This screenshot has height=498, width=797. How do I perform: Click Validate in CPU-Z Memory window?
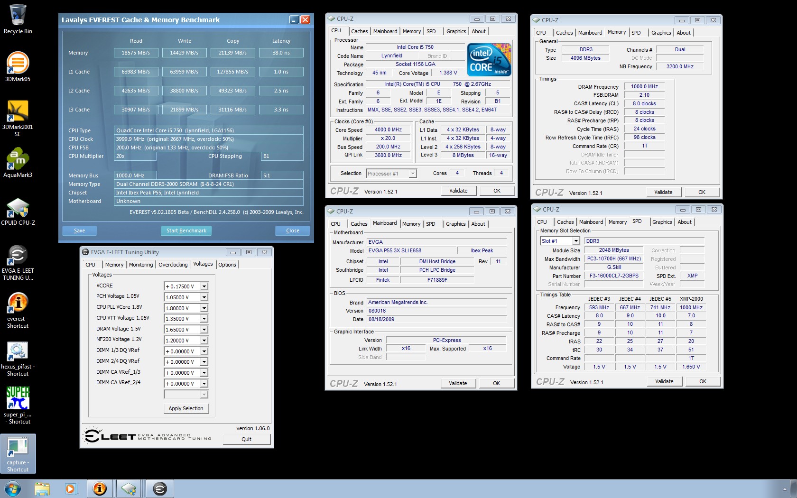pyautogui.click(x=663, y=192)
